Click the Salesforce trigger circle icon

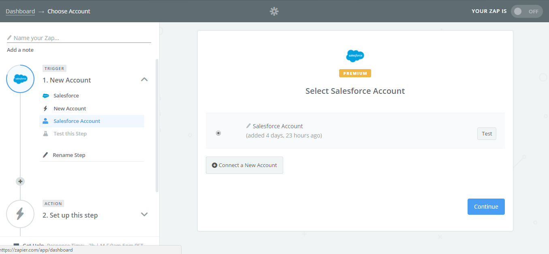tap(20, 79)
